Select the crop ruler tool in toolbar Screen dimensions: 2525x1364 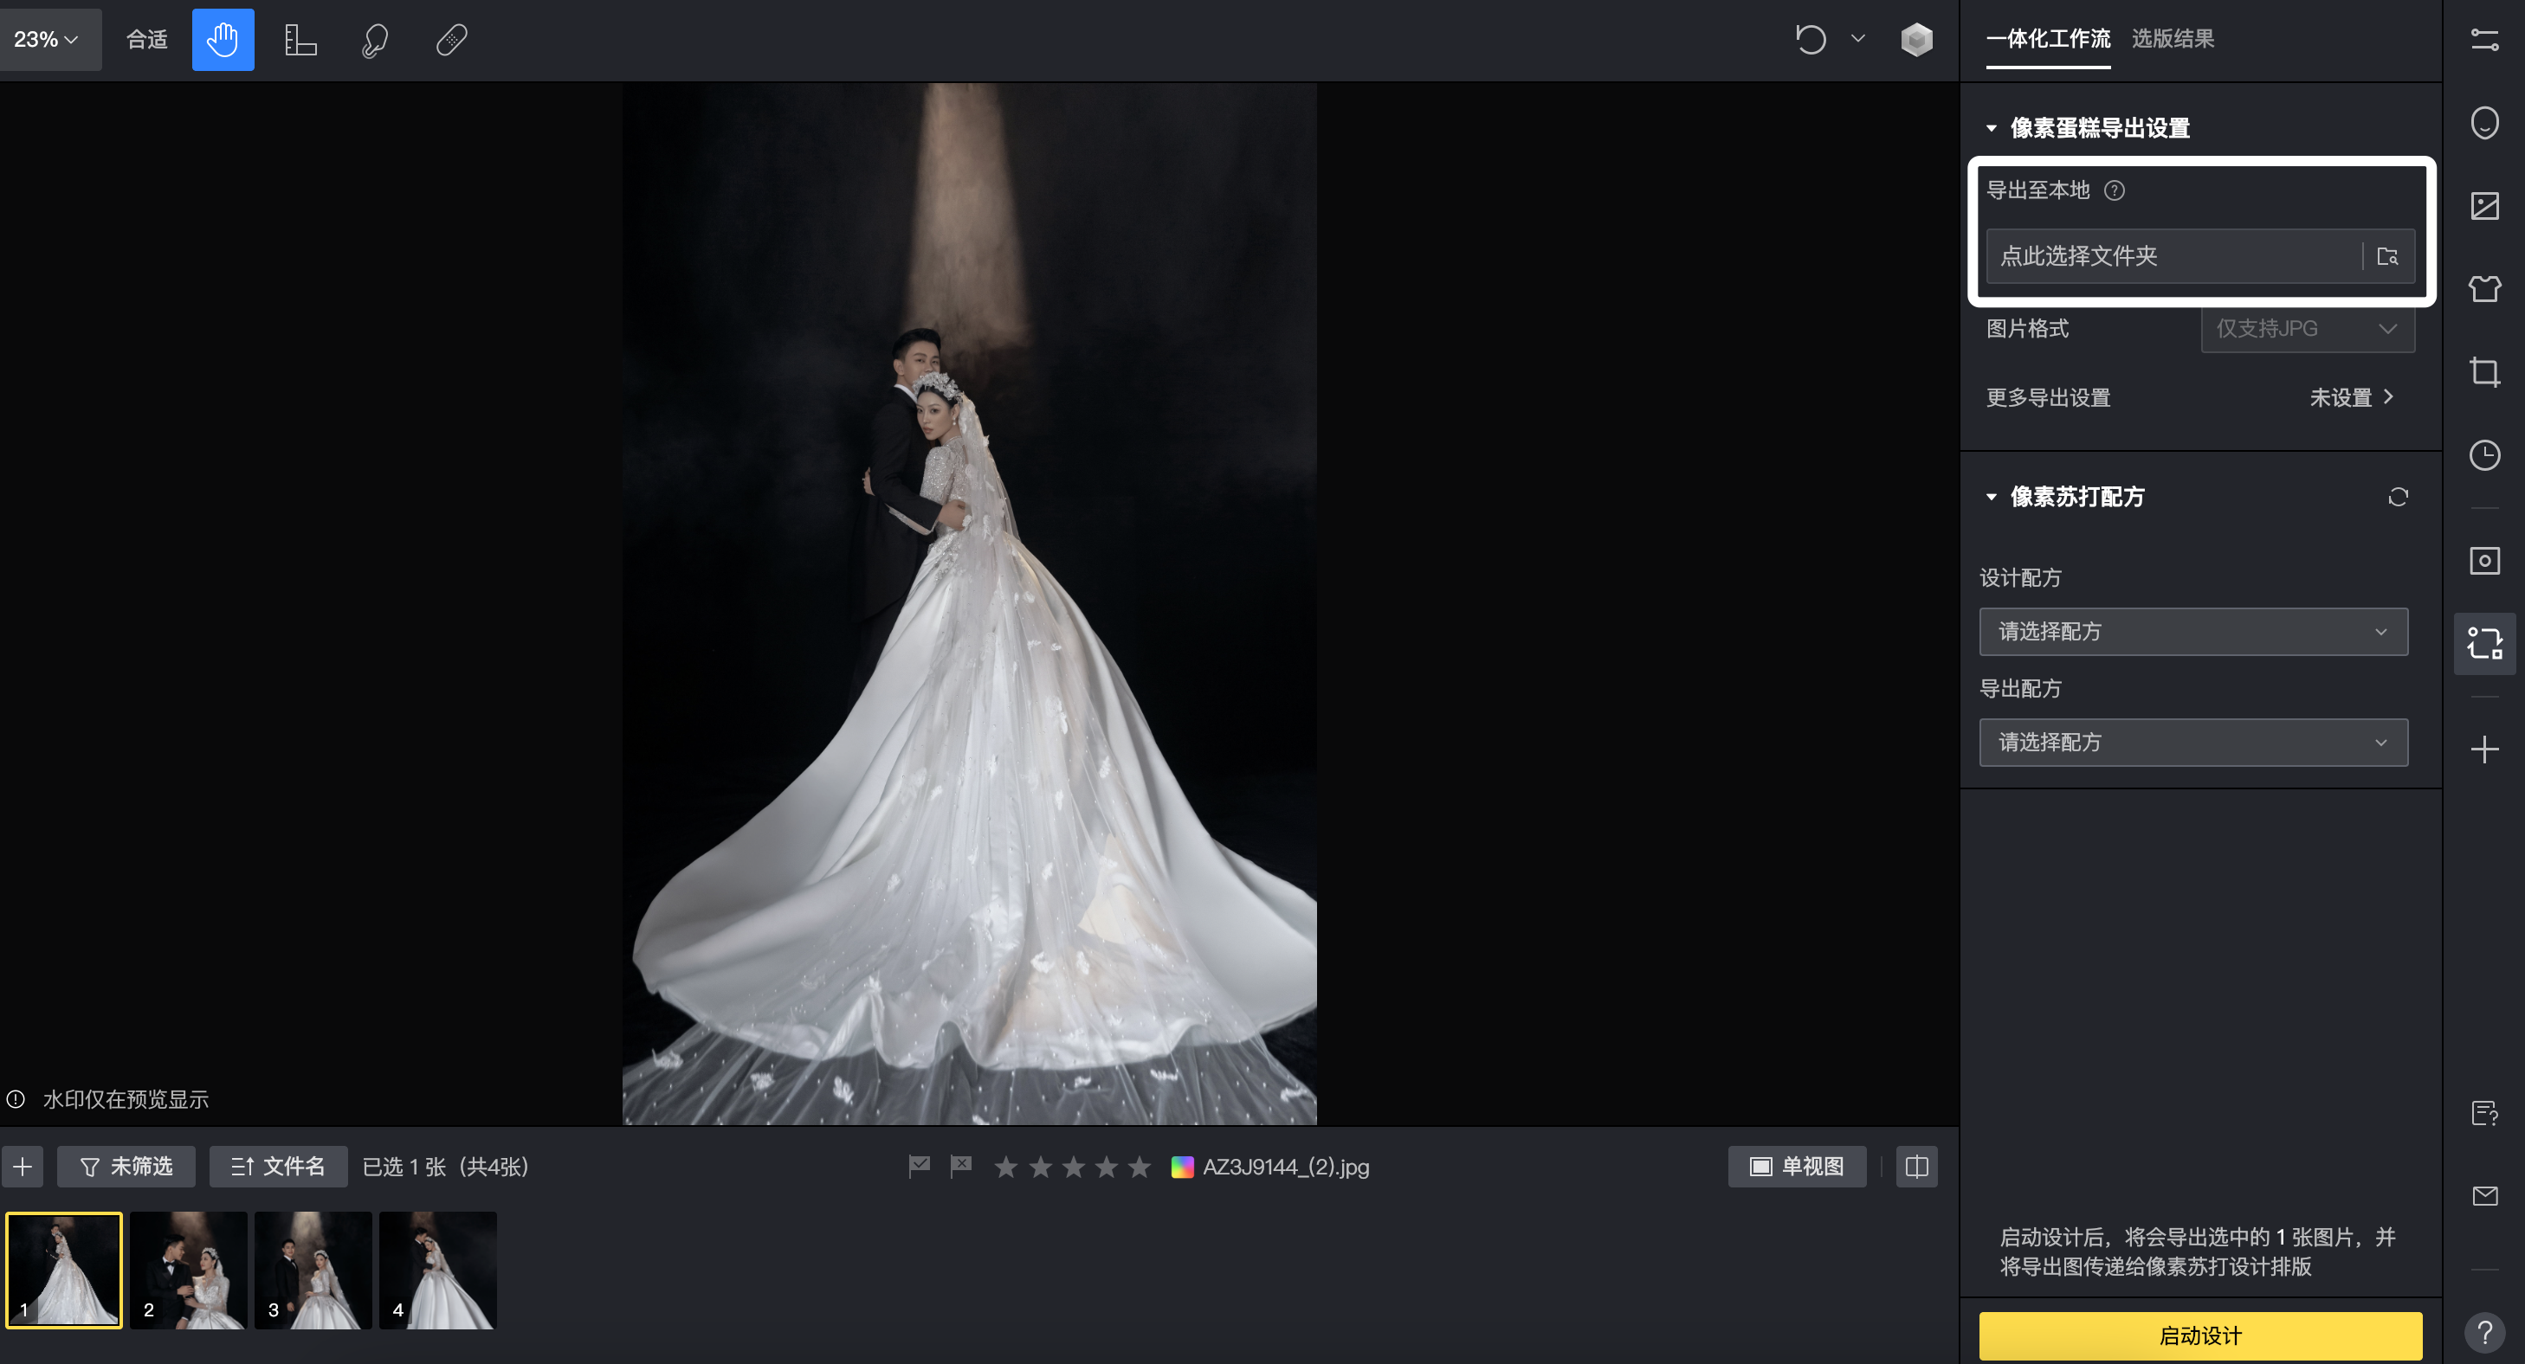(300, 39)
